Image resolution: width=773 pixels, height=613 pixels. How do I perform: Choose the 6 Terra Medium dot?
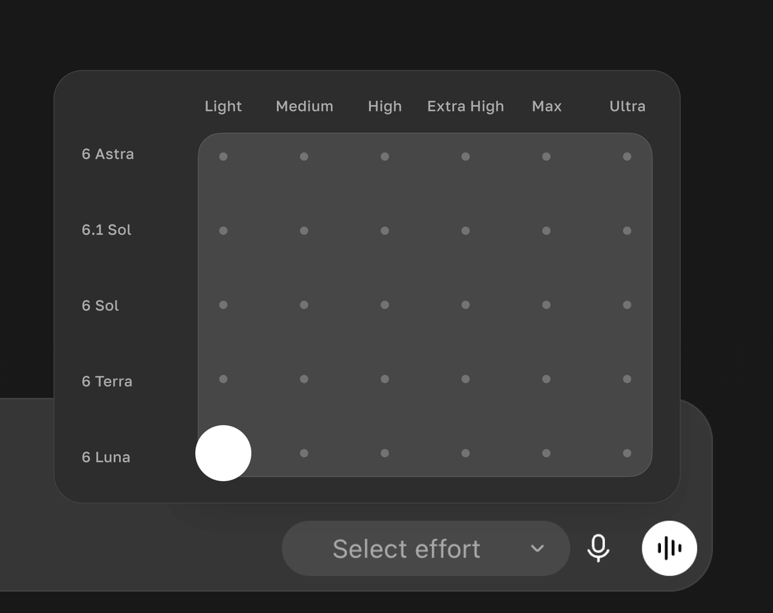point(304,379)
